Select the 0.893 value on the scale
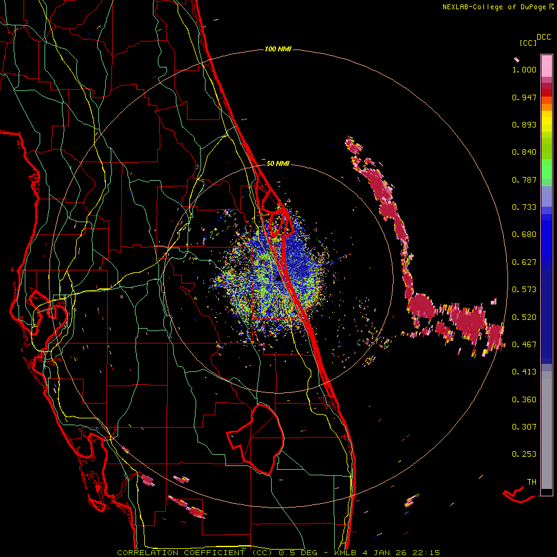 point(524,124)
